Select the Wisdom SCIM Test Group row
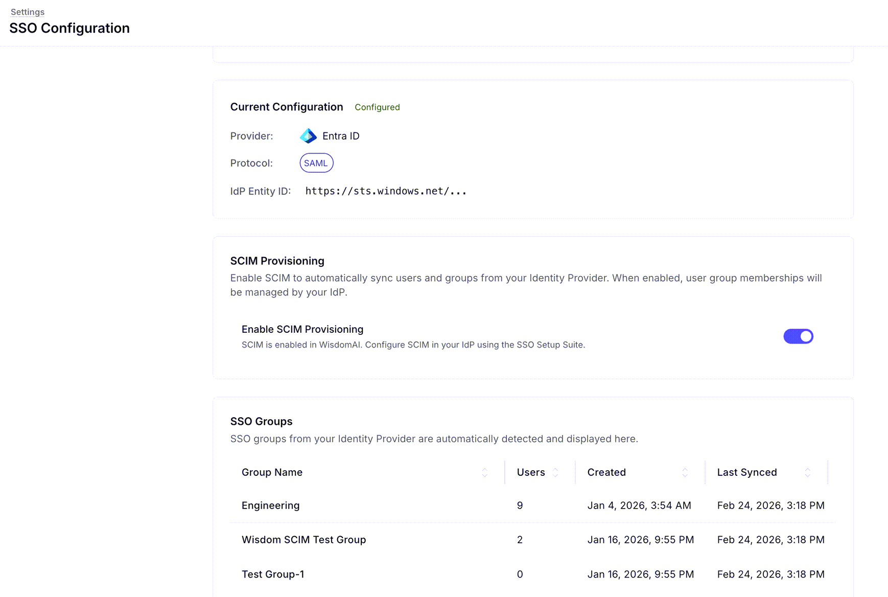The width and height of the screenshot is (888, 597). 304,540
